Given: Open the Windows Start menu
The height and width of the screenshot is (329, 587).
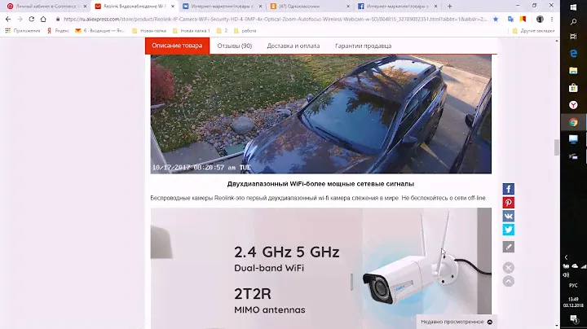Looking at the screenshot, I should (x=573, y=7).
